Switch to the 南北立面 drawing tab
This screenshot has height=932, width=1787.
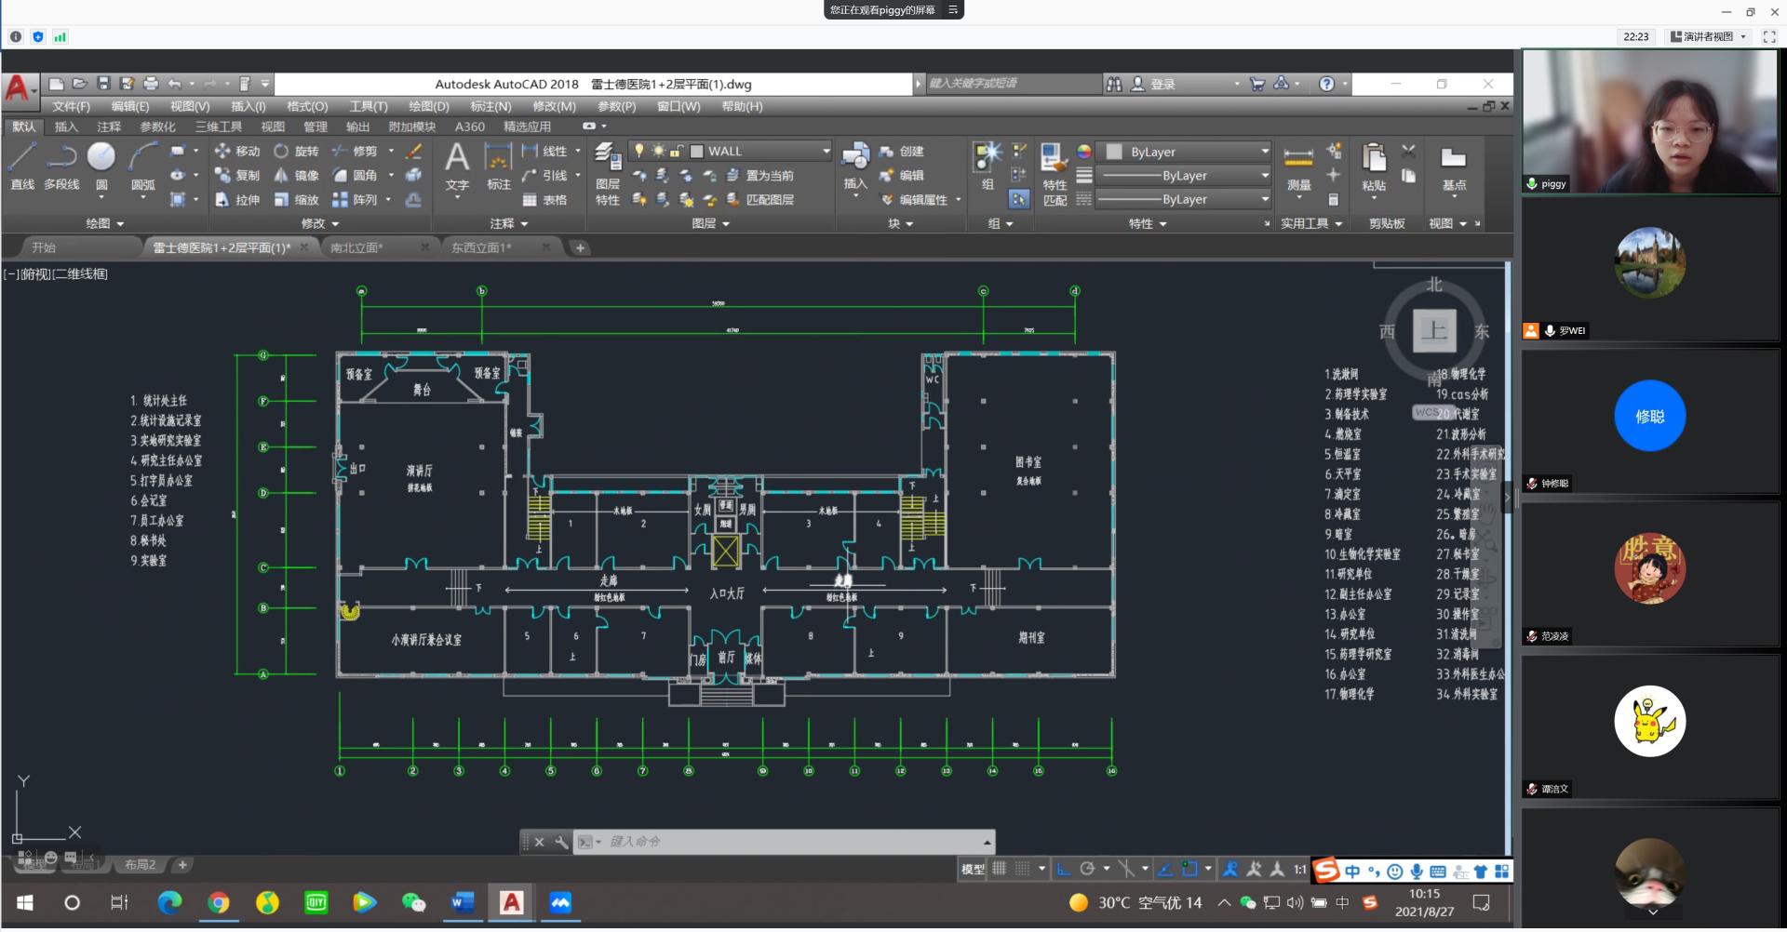coord(356,248)
